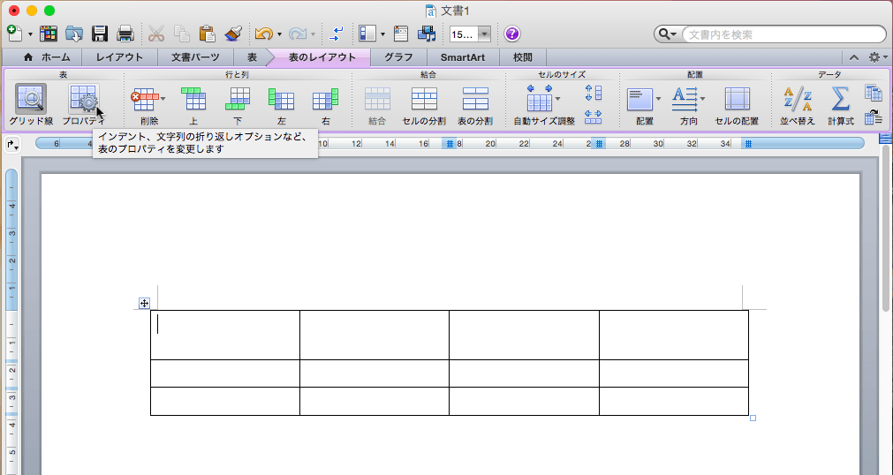Insert column to the right with 右

click(325, 99)
